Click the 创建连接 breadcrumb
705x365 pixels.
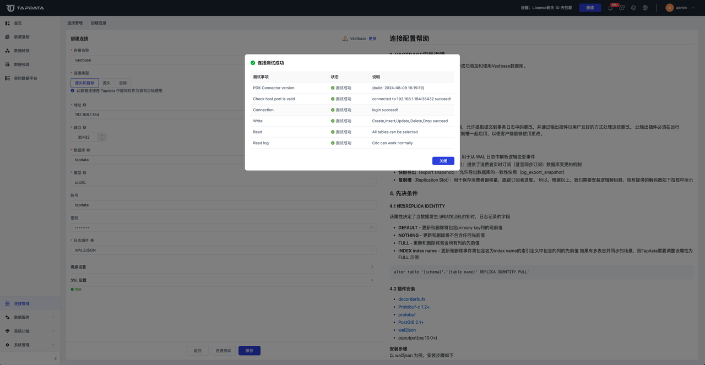99,23
